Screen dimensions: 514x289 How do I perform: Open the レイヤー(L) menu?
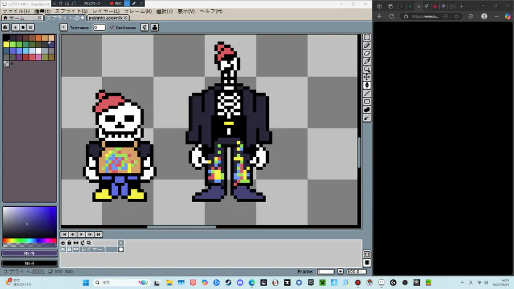106,11
